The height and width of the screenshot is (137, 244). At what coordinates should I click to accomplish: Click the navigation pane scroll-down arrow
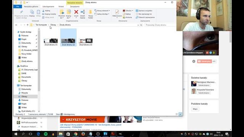[39, 111]
